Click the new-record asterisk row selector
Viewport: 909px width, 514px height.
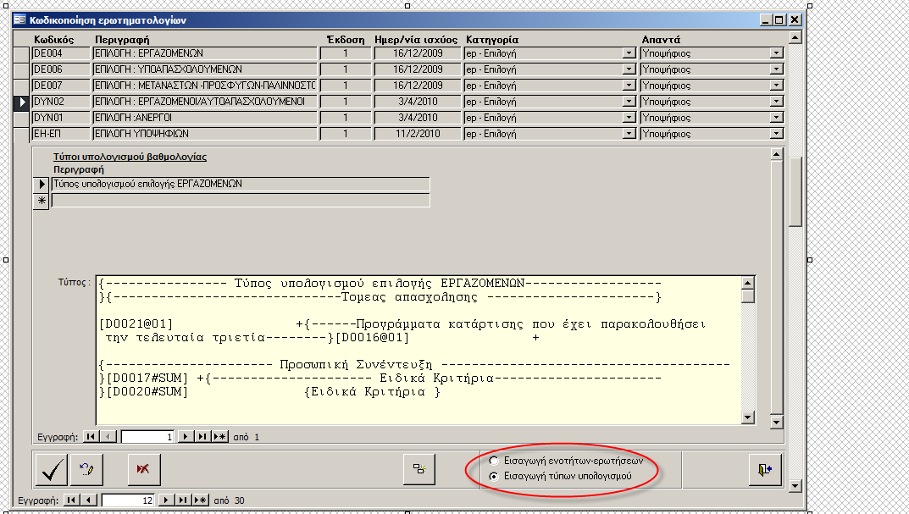[40, 201]
